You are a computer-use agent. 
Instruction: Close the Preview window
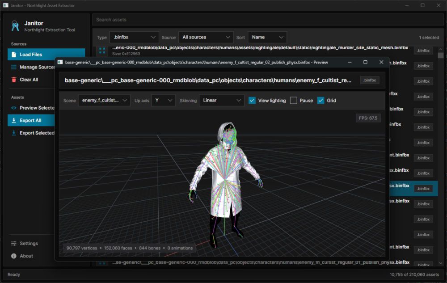(x=381, y=62)
